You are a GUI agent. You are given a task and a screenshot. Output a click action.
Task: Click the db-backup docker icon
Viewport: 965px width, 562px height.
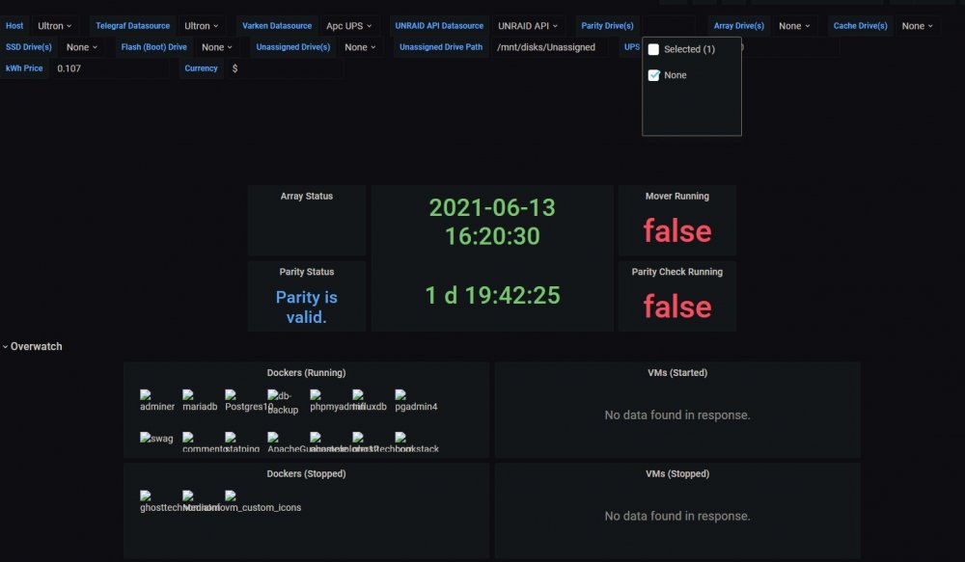273,395
